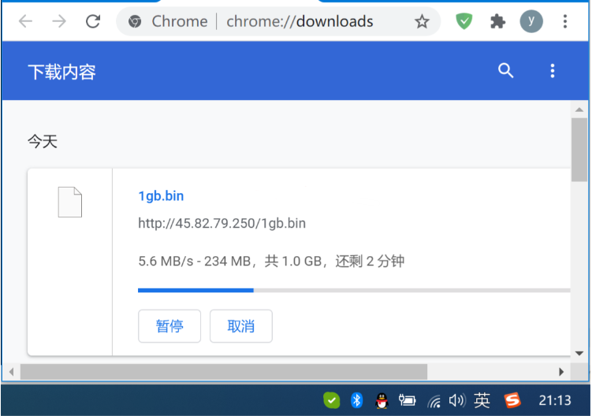Click the 1gb.bin file icon
The image size is (592, 416).
70,202
